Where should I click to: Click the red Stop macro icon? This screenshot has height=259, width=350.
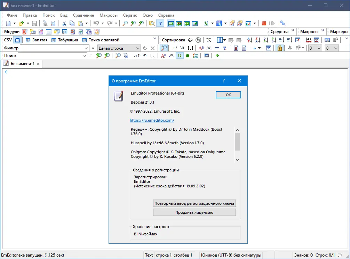(264, 23)
